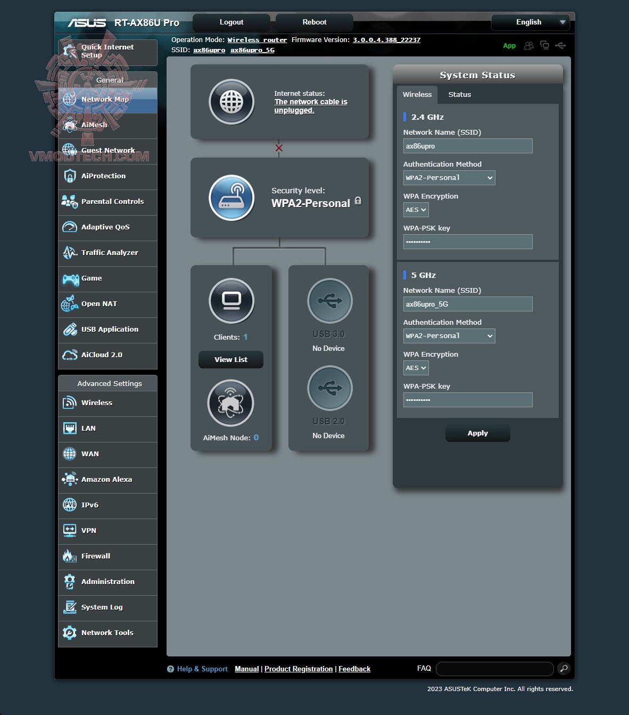Open 2.4 GHz Authentication Method dropdown
This screenshot has height=715, width=629.
(449, 178)
